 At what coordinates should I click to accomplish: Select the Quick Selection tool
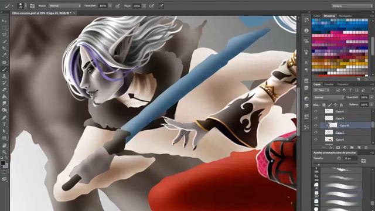click(x=4, y=42)
